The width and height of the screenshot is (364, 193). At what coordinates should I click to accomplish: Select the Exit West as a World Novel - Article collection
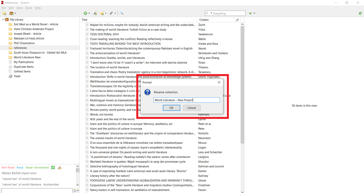(36, 24)
